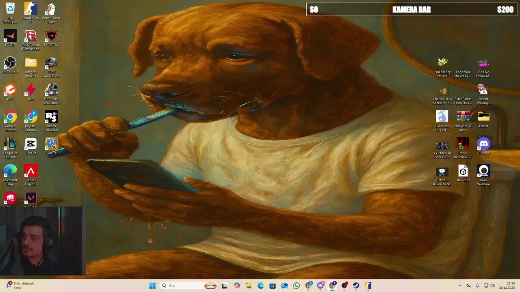Open Goose Goose Duck desktop shortcut
Screen dimensions: 520x292
(x=51, y=13)
